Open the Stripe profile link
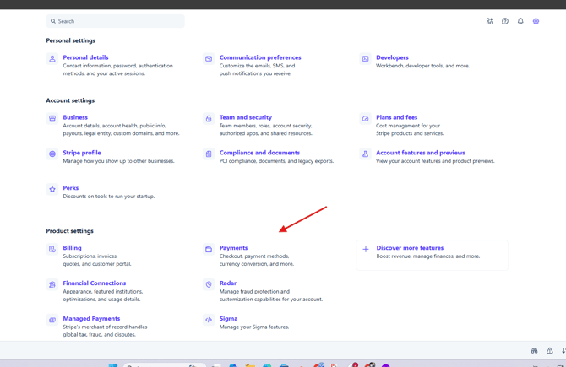This screenshot has height=367, width=566. (x=82, y=153)
